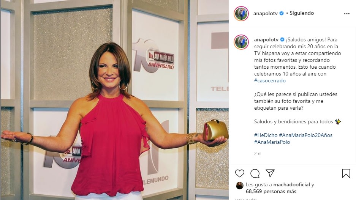This screenshot has width=356, height=200.
Task: Click the verified badge in header
Action: [x=282, y=13]
